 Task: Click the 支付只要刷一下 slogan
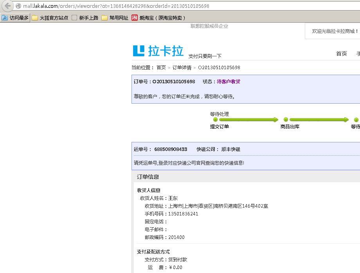pyautogui.click(x=205, y=56)
